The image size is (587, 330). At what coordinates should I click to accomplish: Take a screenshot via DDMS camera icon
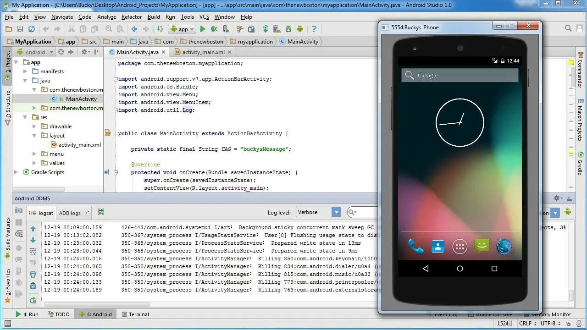point(19,211)
